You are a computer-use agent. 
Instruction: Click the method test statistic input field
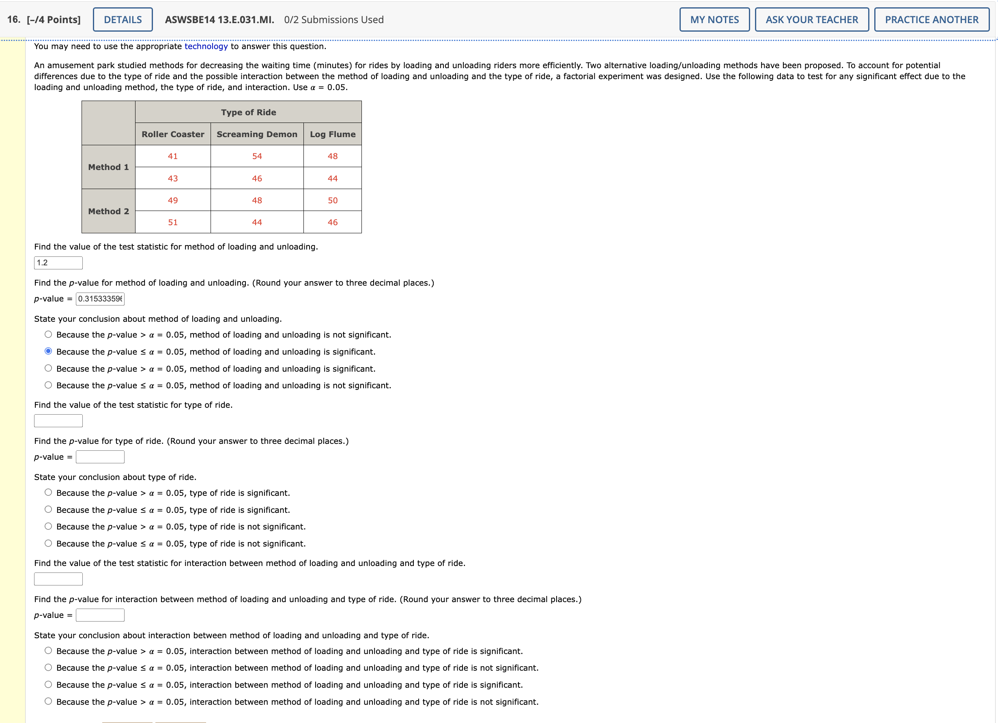tap(58, 263)
